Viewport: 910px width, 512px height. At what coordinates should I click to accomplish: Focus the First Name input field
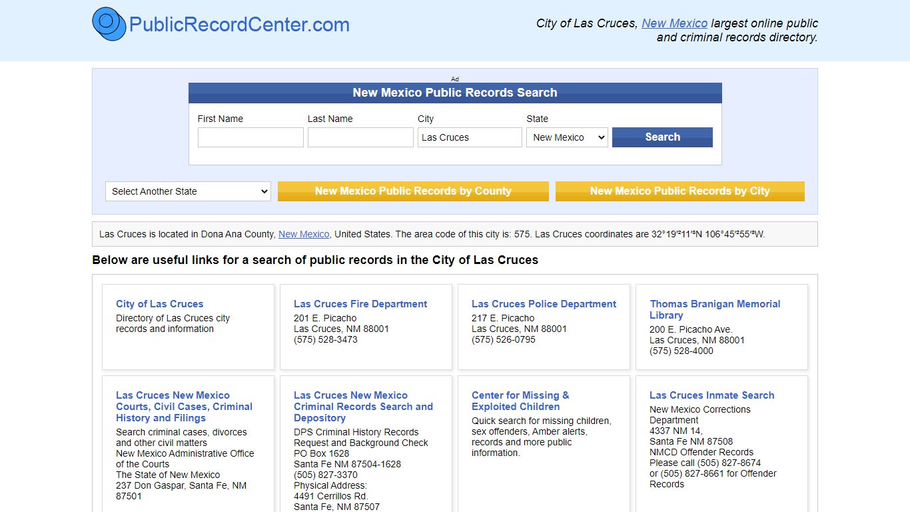click(250, 137)
